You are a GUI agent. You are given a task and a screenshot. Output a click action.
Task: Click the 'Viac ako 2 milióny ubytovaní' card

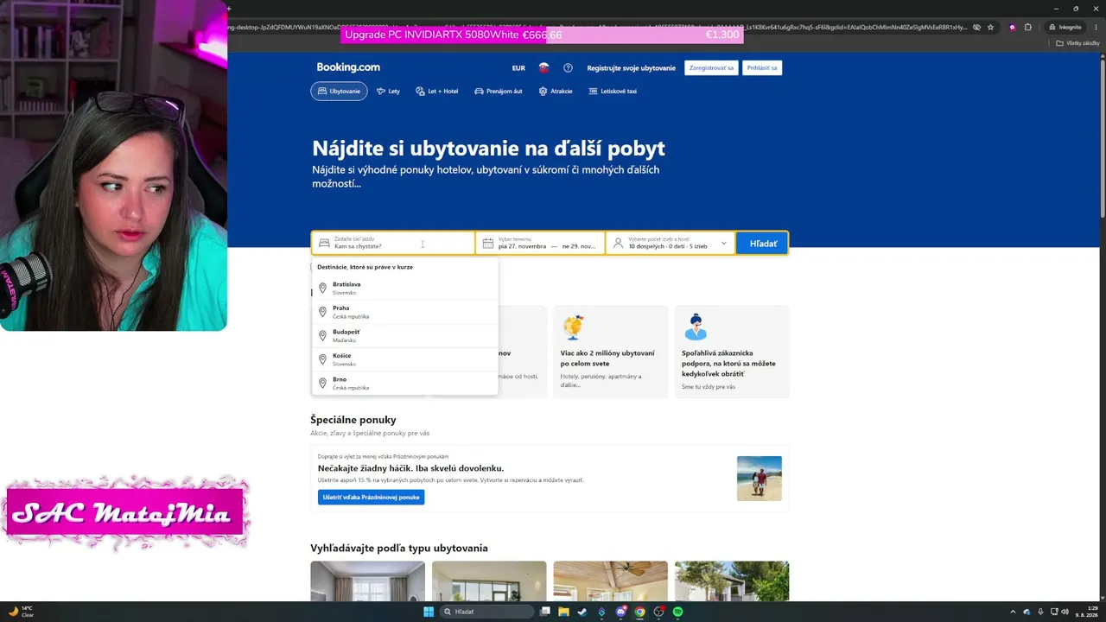point(610,352)
